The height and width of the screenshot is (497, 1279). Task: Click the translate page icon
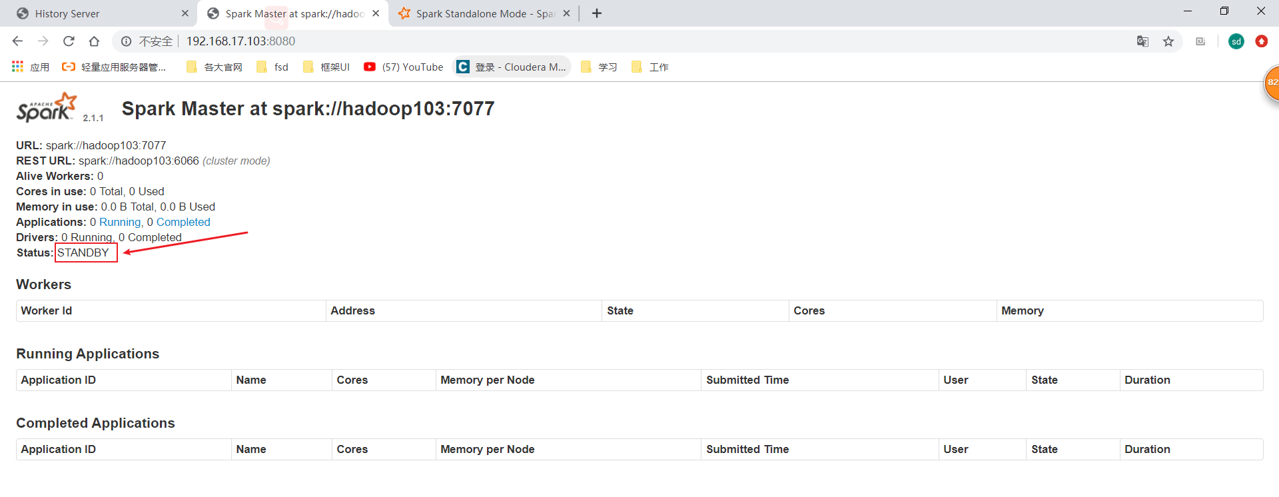1142,41
